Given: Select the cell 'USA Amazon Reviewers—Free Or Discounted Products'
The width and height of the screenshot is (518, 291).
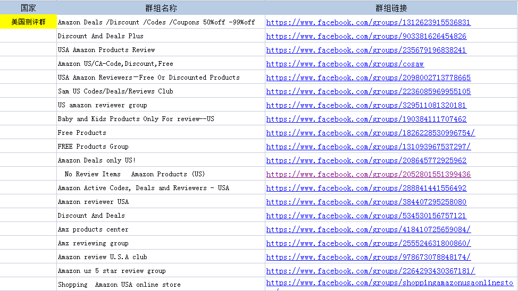Looking at the screenshot, I should (x=161, y=77).
